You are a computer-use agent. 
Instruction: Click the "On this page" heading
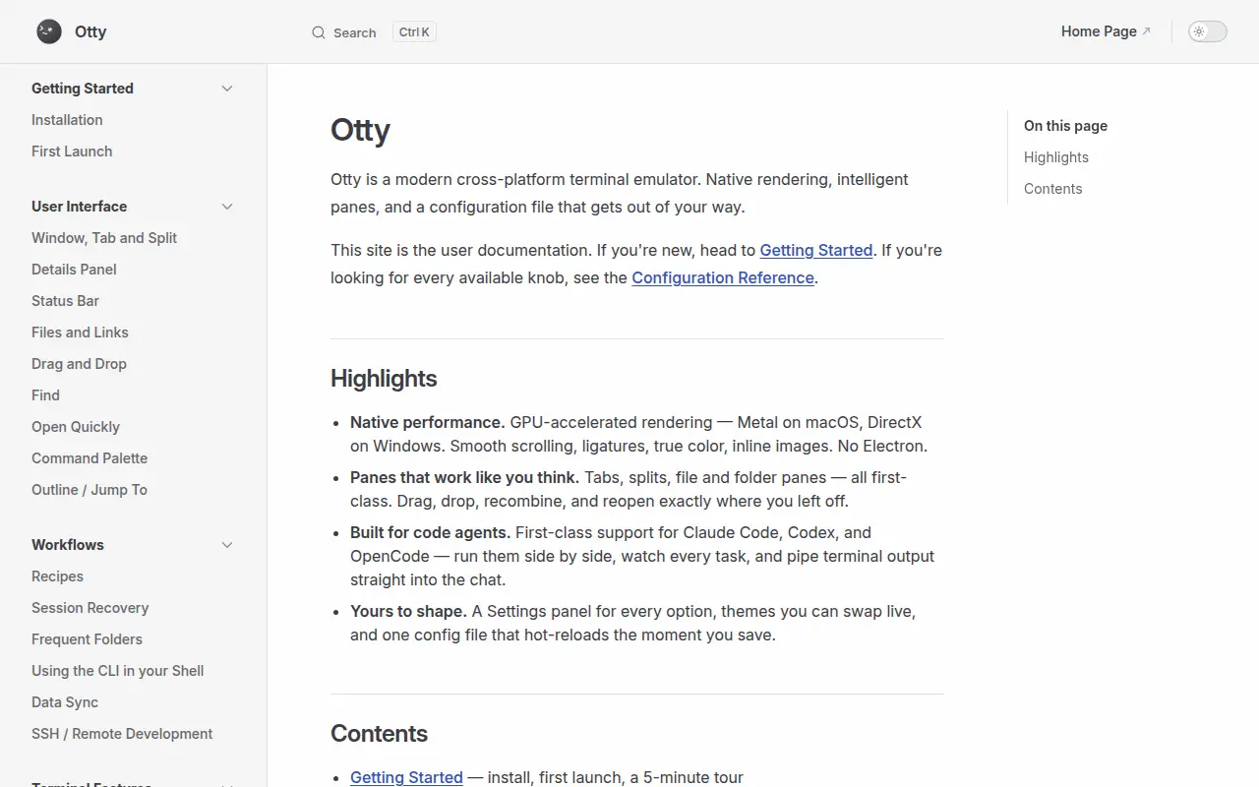[x=1065, y=126]
